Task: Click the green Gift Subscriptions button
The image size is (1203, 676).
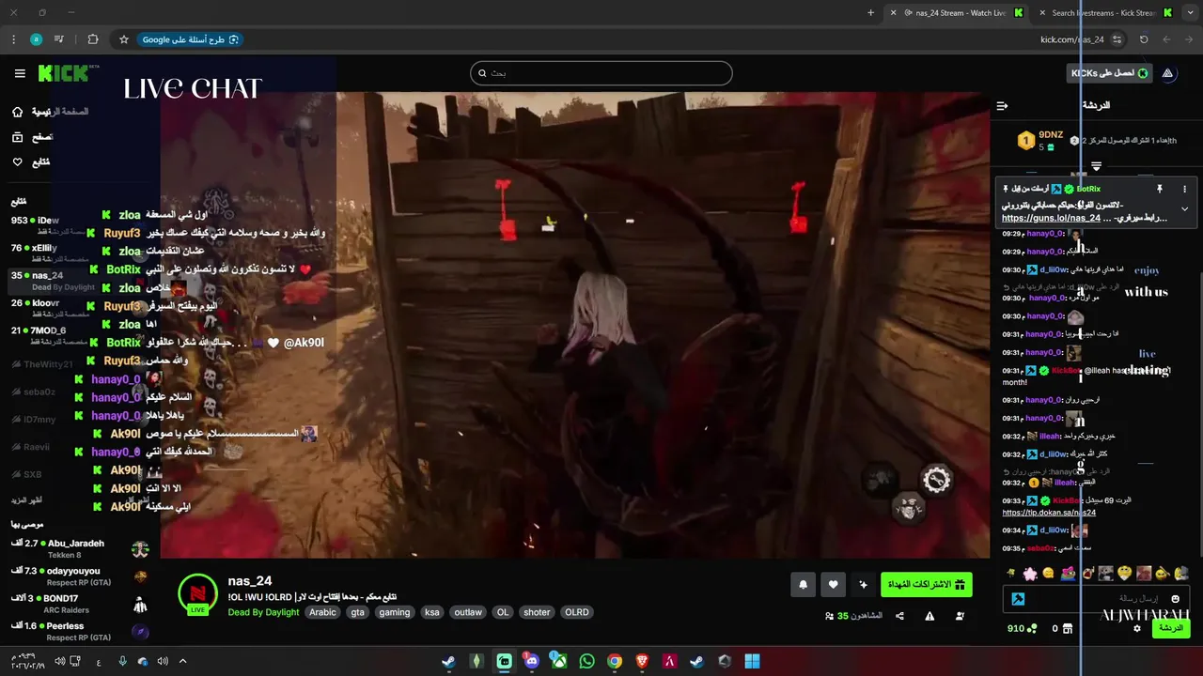Action: point(927,585)
